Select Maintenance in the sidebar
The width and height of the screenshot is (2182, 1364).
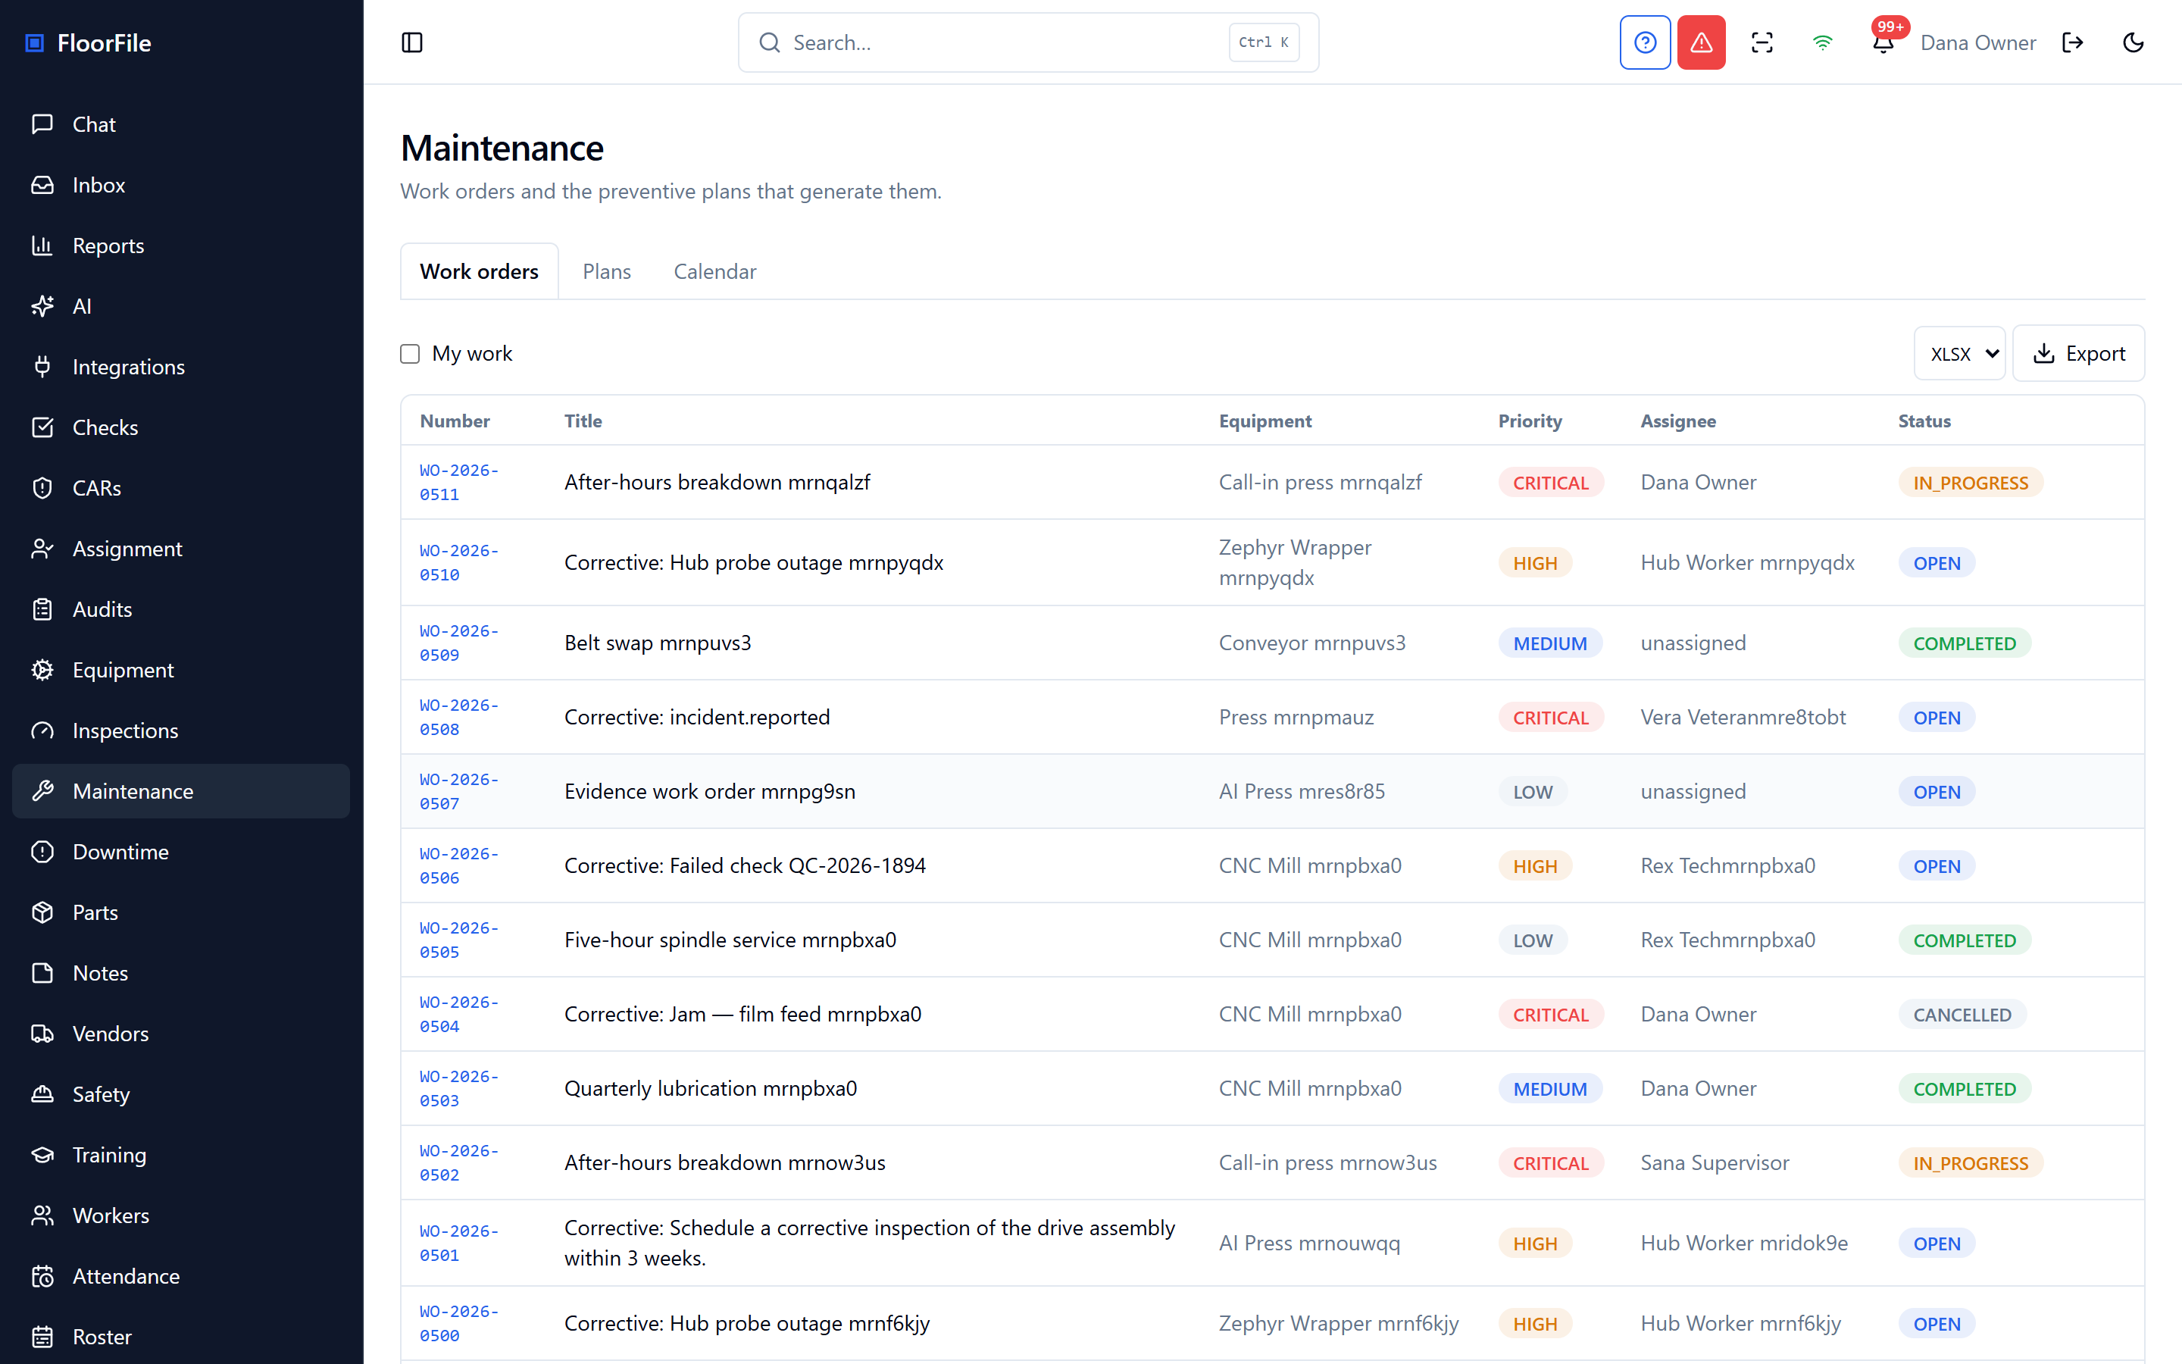point(180,791)
